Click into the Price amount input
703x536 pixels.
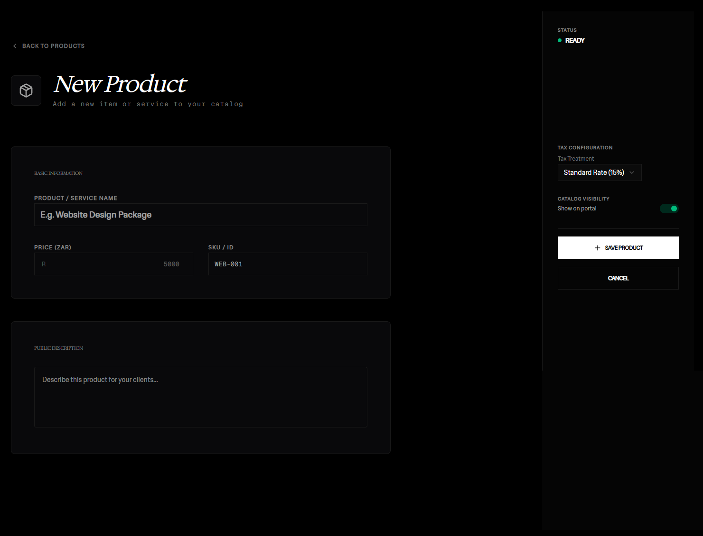coord(114,264)
